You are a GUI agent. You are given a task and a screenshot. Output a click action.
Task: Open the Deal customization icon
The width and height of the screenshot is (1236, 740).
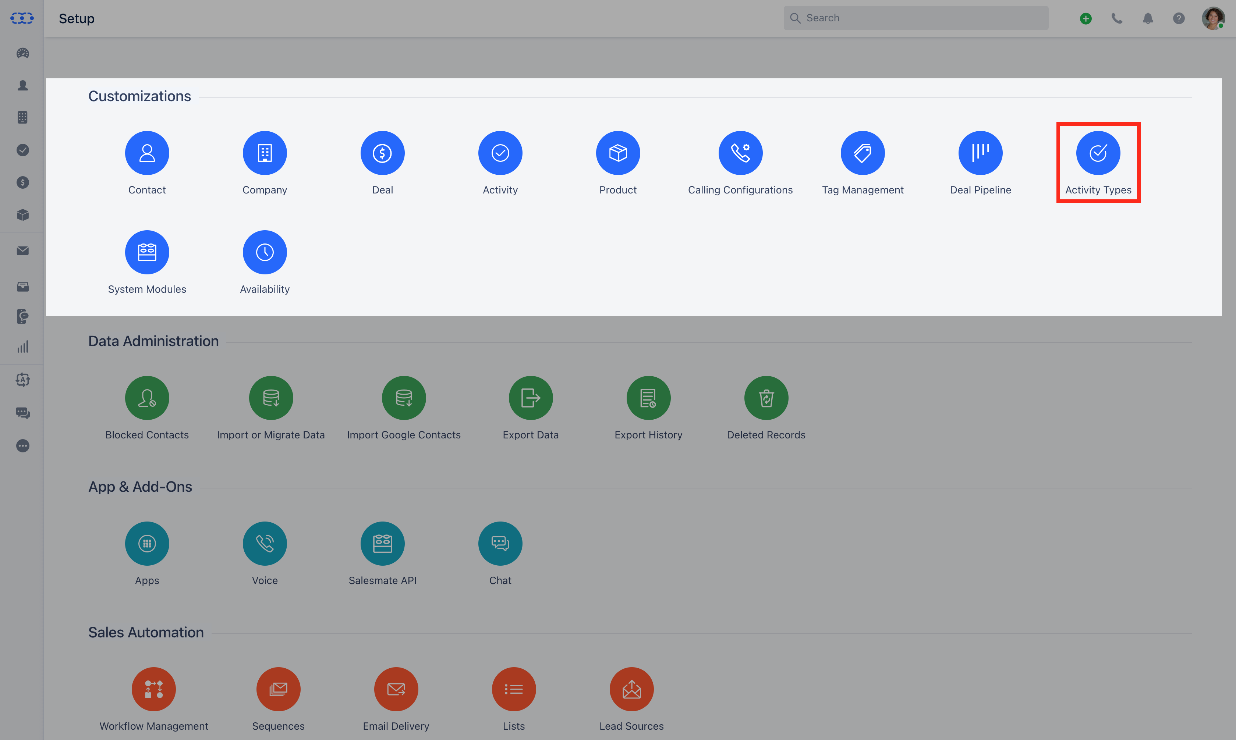(x=382, y=153)
